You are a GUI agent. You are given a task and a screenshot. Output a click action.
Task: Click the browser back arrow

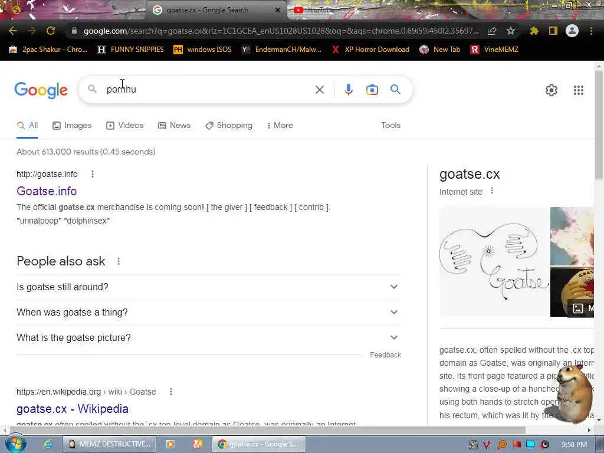13,31
